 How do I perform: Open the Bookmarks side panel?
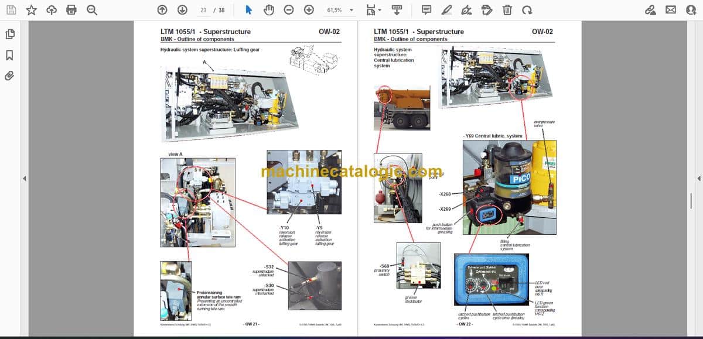coord(9,55)
